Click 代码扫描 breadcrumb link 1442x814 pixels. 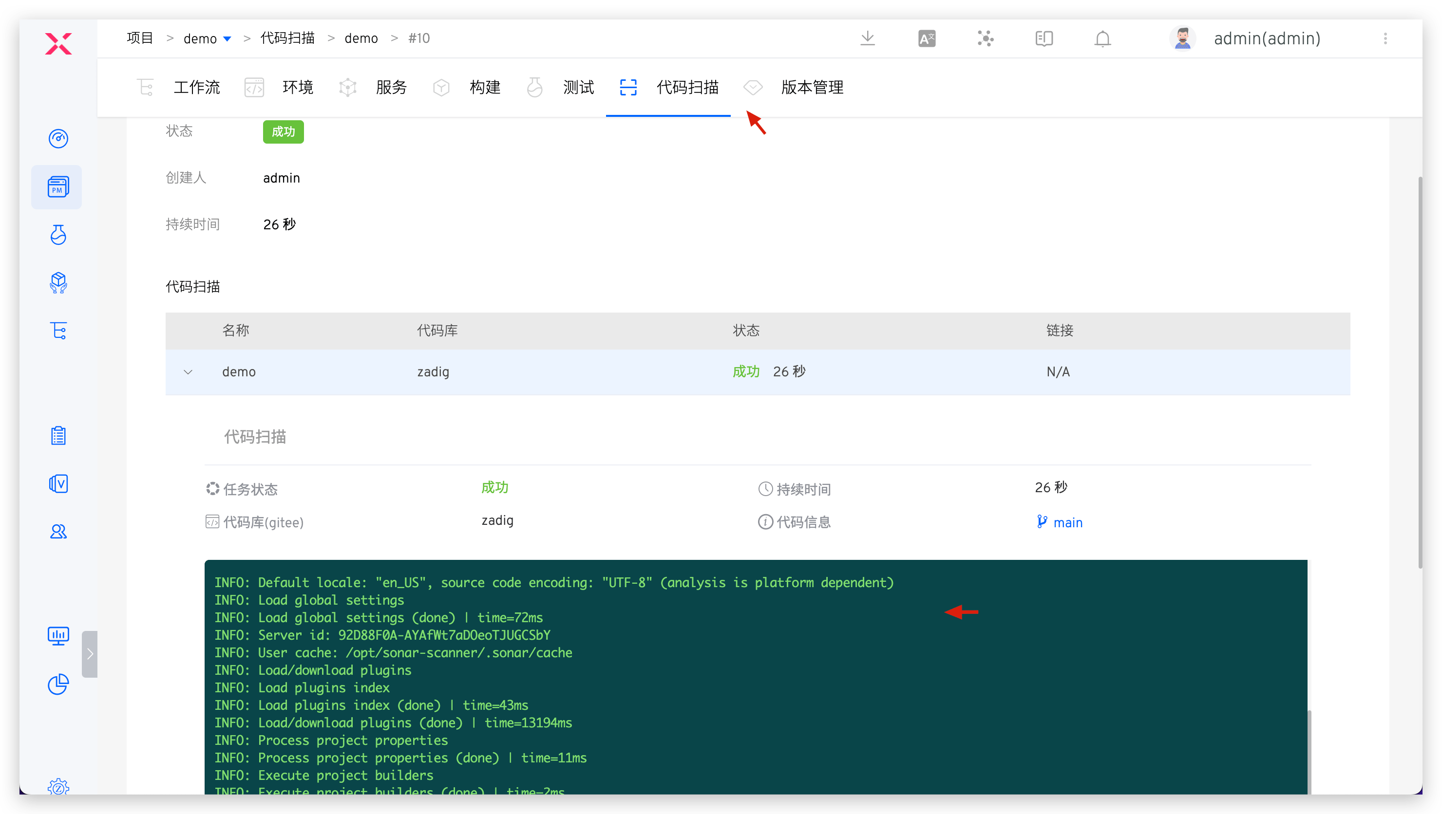click(x=287, y=38)
